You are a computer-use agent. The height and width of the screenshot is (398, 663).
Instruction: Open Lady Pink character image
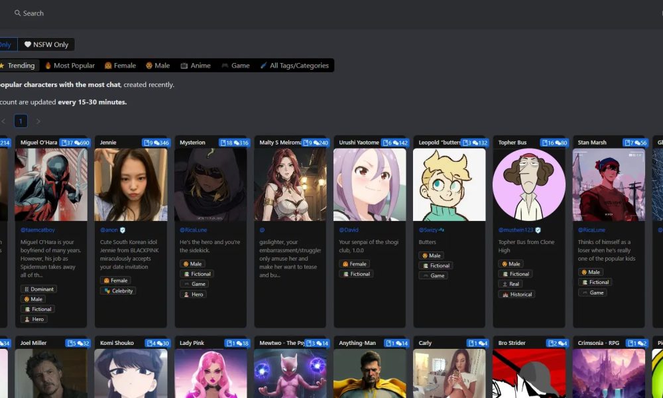pyautogui.click(x=211, y=373)
